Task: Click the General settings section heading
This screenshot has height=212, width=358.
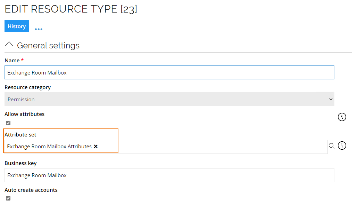Action: (x=48, y=46)
